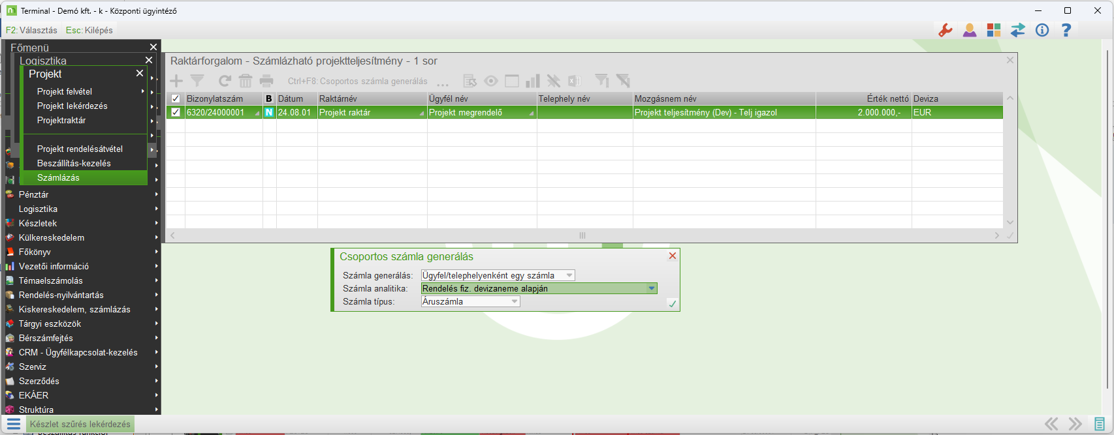
Task: Click the two-arrows switch icon
Action: click(1018, 30)
